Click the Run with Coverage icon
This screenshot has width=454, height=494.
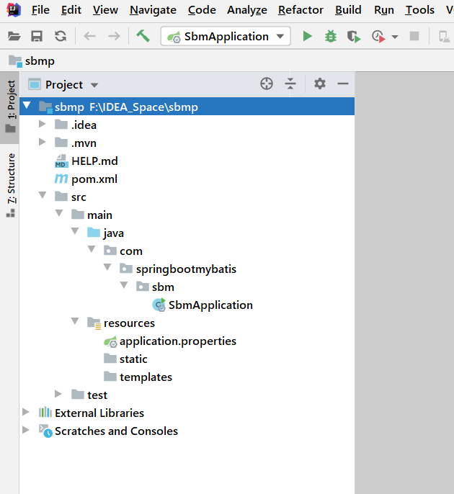tap(354, 37)
